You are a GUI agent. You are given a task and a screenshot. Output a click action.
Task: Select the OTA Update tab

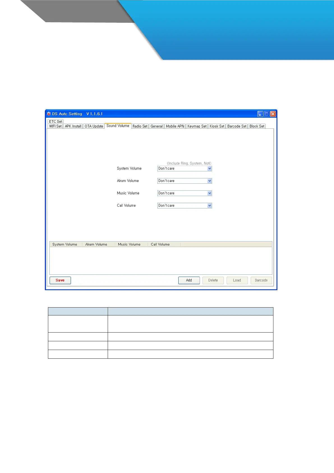click(94, 126)
